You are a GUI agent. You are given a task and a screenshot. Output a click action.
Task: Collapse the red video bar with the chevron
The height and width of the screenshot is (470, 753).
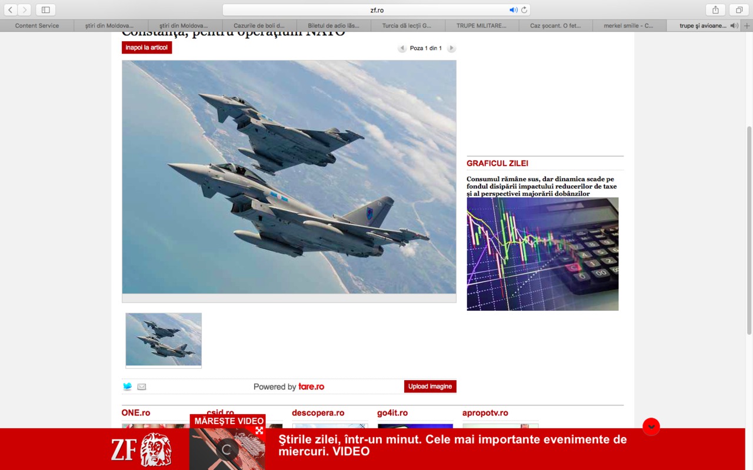click(x=651, y=427)
